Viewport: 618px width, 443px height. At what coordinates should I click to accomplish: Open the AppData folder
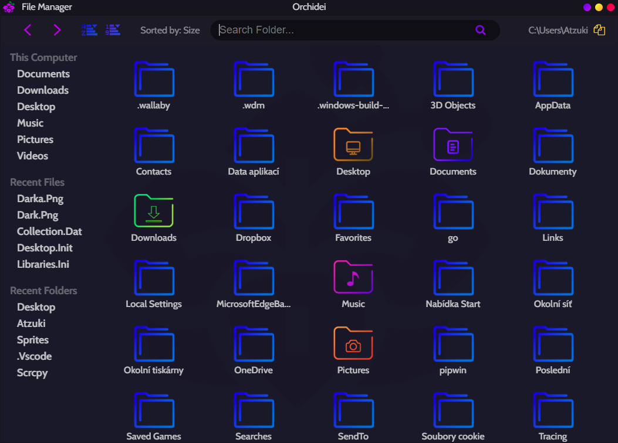(552, 79)
